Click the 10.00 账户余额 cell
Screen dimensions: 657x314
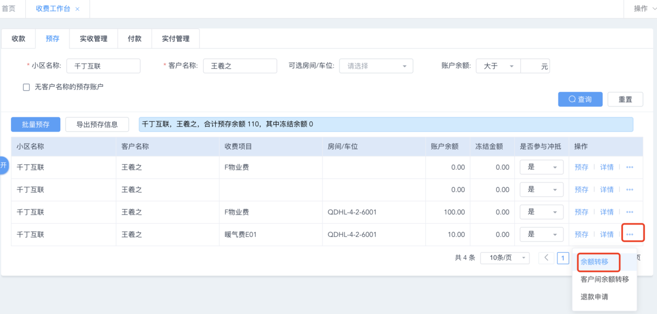click(448, 234)
